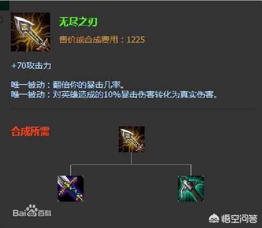Click the B.F. Sword component icon
The width and height of the screenshot is (262, 228).
tap(71, 189)
